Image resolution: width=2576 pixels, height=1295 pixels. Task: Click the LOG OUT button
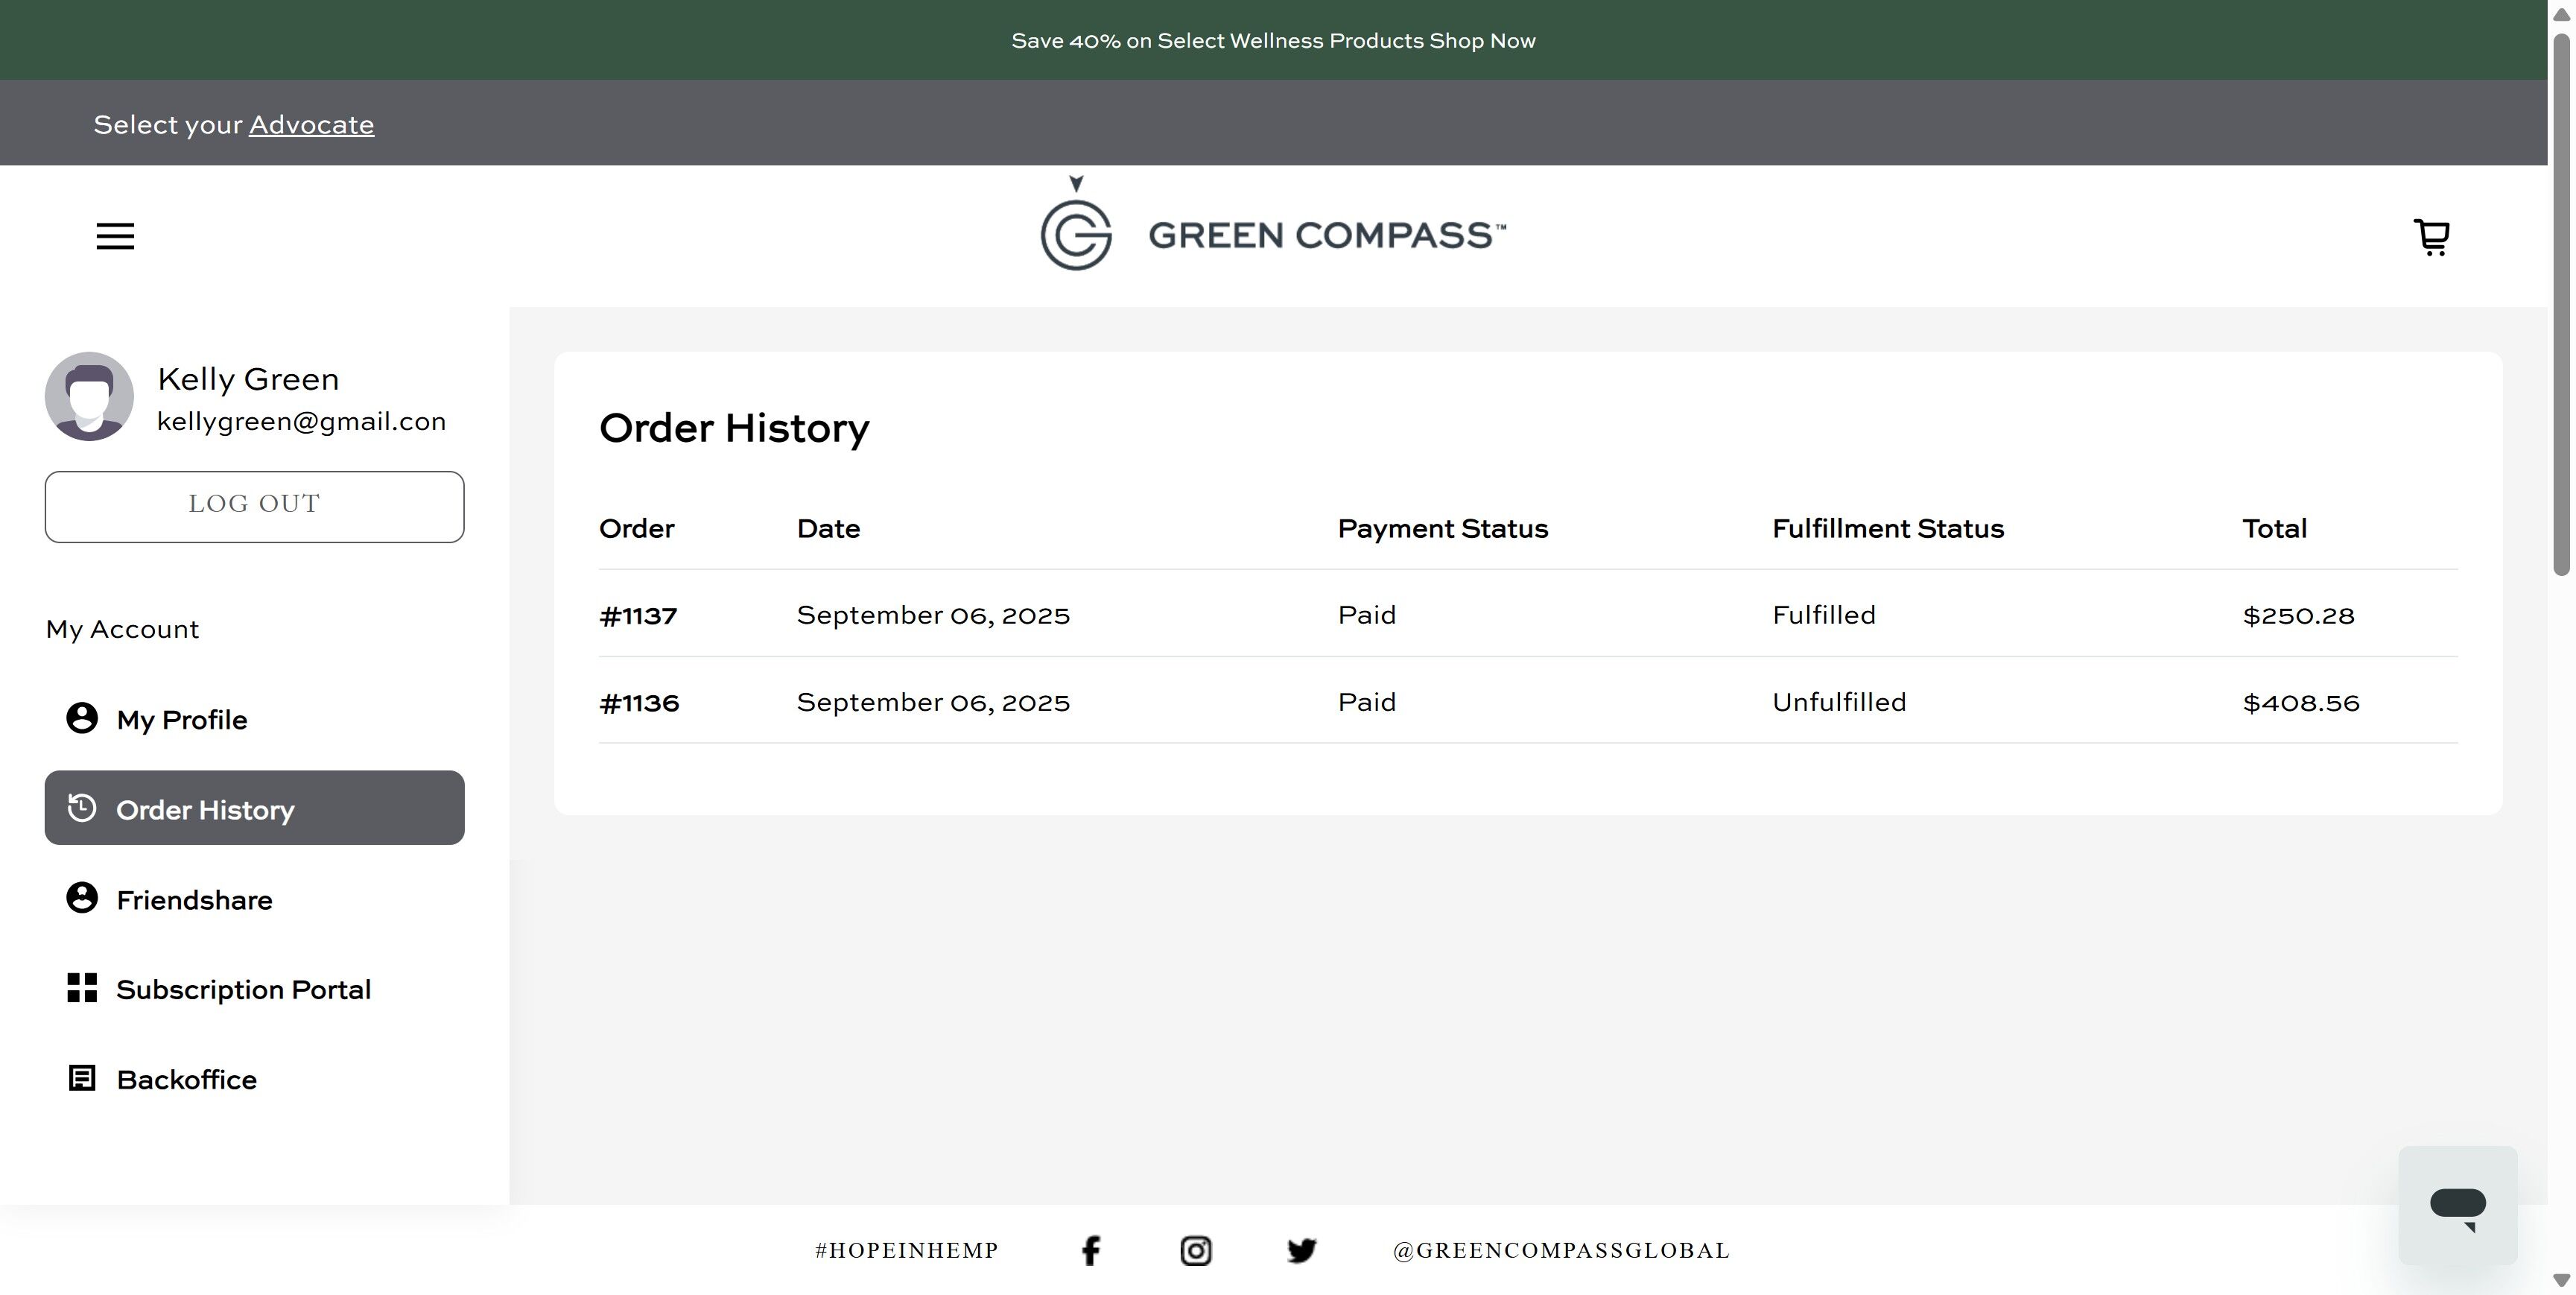(255, 507)
